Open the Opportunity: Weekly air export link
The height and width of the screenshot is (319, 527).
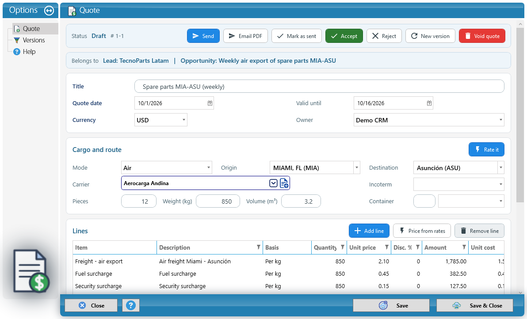(258, 61)
